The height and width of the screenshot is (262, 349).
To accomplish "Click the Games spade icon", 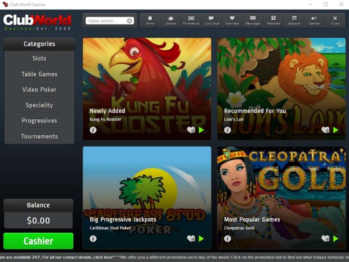I will pyautogui.click(x=171, y=20).
